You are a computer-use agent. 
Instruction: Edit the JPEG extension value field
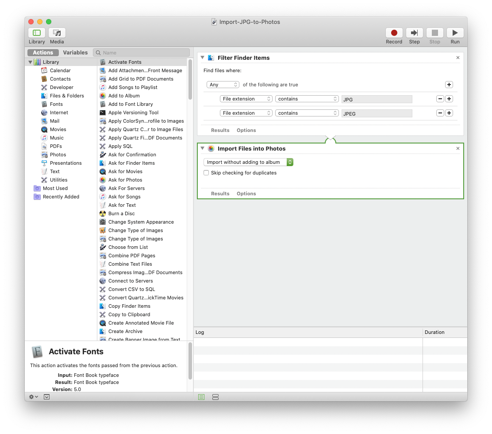pos(377,113)
